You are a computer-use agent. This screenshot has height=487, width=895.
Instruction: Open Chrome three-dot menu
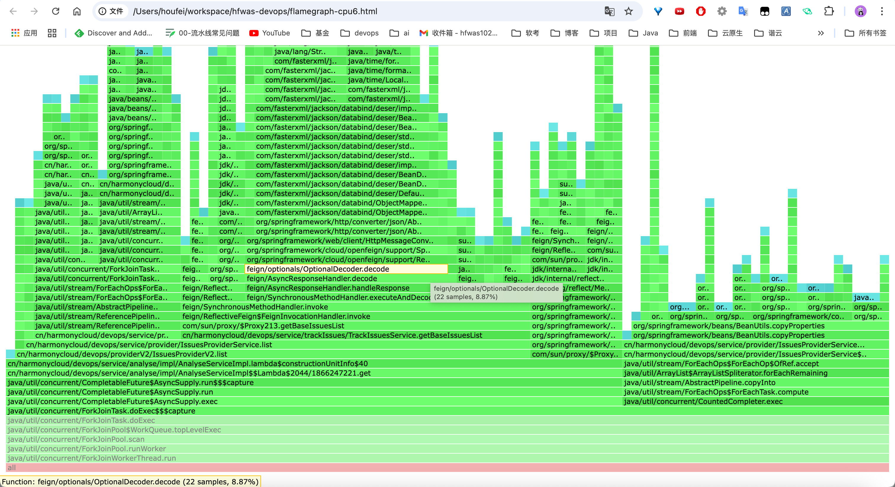point(882,12)
